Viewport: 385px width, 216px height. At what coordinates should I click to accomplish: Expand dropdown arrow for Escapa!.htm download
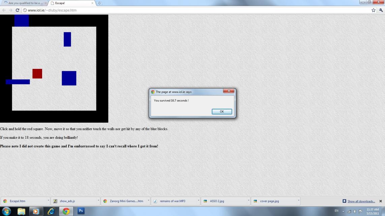49,201
